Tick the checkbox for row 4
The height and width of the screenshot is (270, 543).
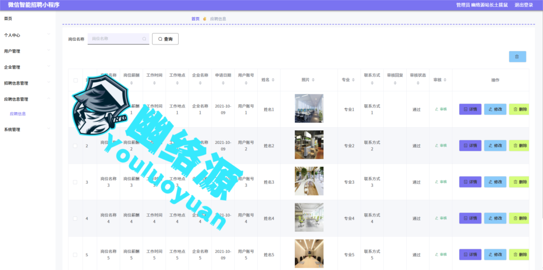click(x=75, y=219)
